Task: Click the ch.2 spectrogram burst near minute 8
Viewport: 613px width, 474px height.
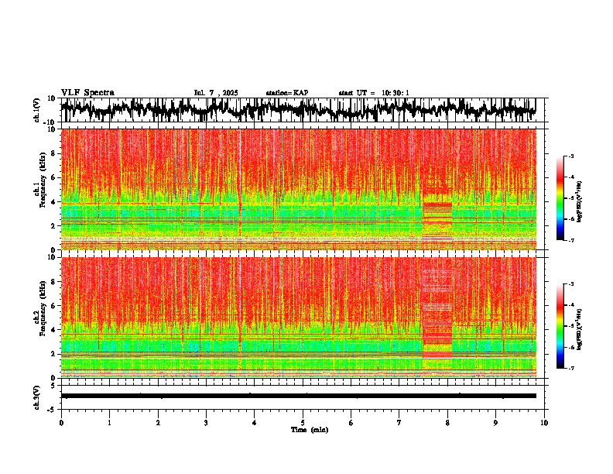Action: 437,317
